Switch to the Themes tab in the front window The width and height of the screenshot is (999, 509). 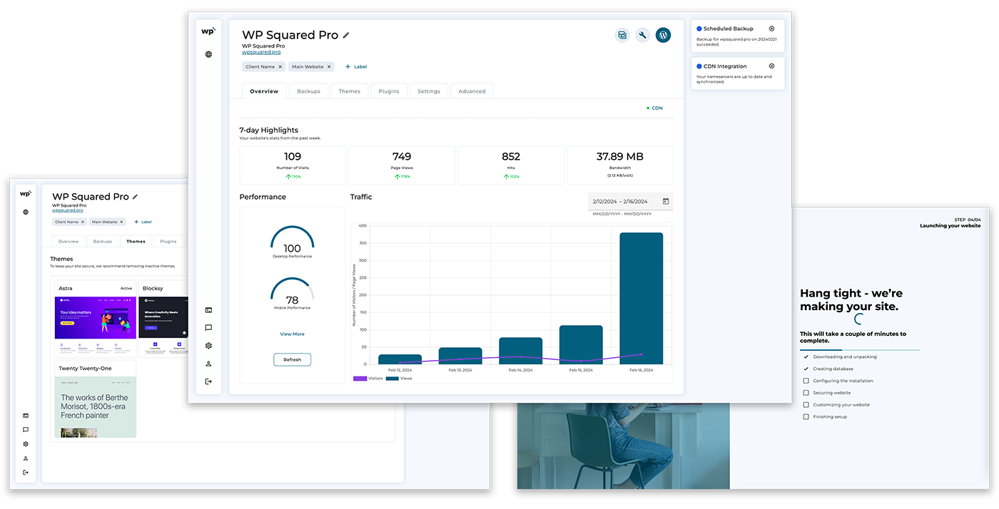350,91
